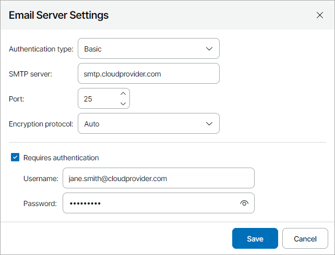335x255 pixels.
Task: Click into the Password field
Action: 149,203
